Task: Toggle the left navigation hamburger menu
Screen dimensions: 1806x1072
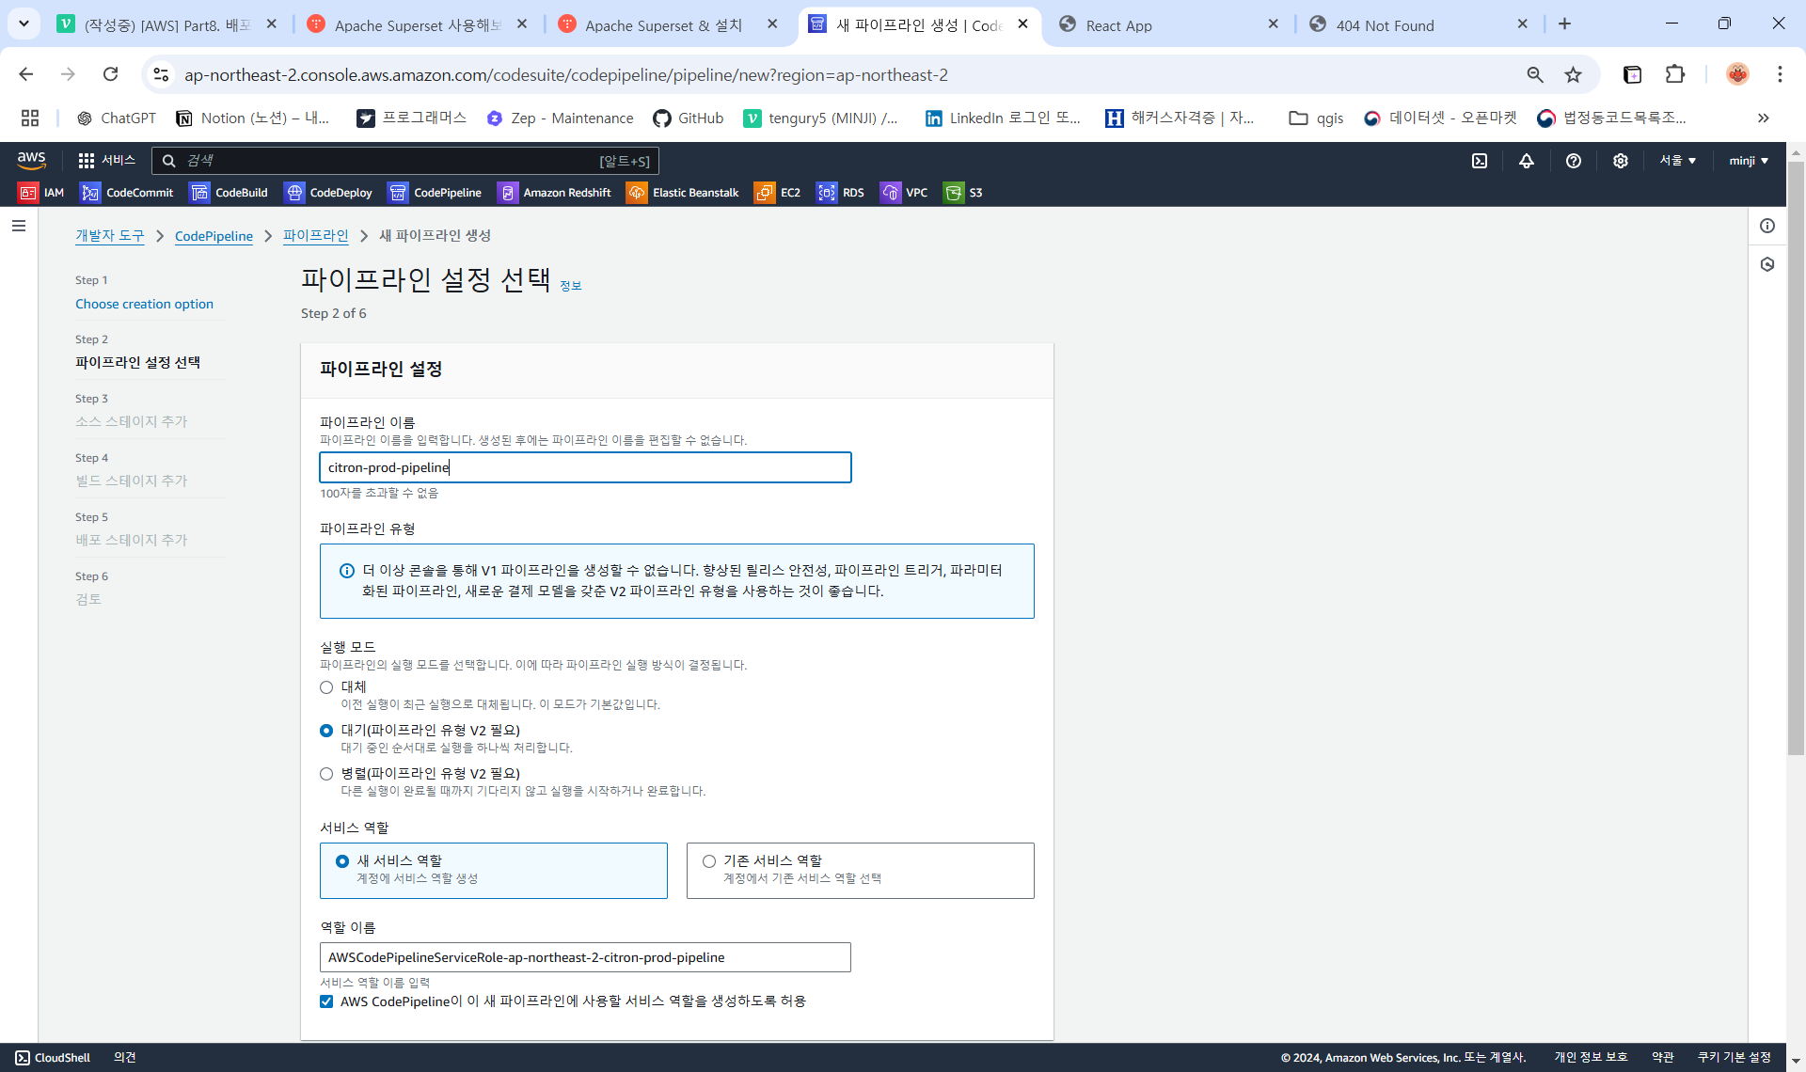Action: pyautogui.click(x=19, y=226)
